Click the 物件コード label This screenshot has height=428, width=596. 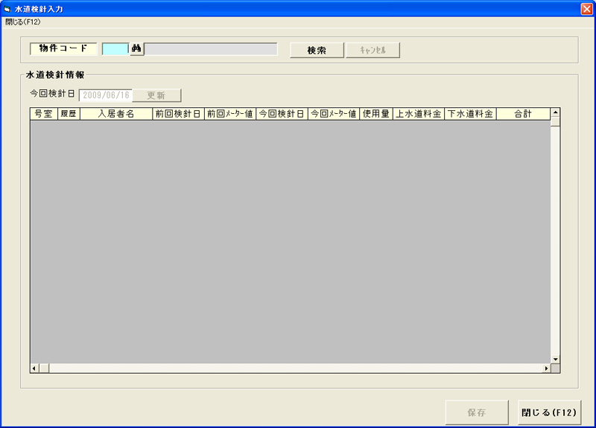pyautogui.click(x=63, y=48)
